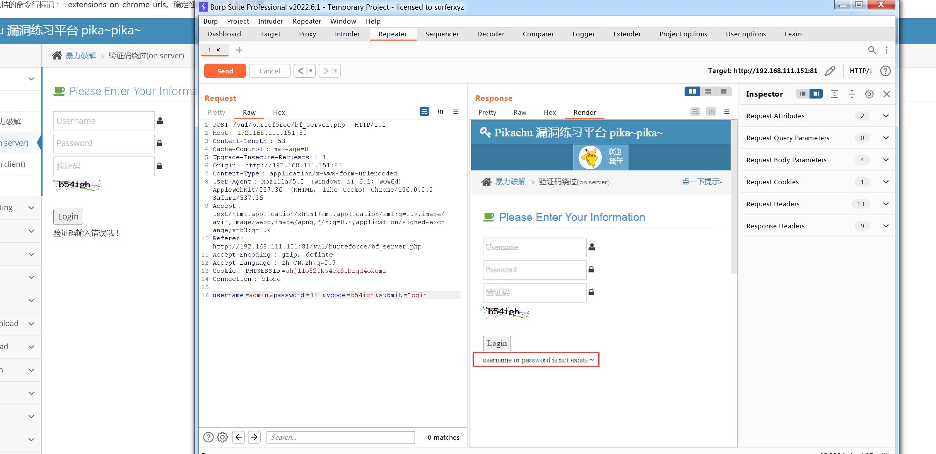Screen dimensions: 936x454
Task: Click the request non-printable characters \n icon
Action: [440, 112]
